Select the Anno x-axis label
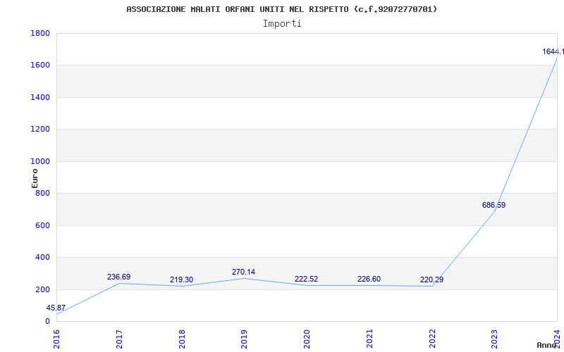Viewport: 564px width, 352px height. point(547,345)
